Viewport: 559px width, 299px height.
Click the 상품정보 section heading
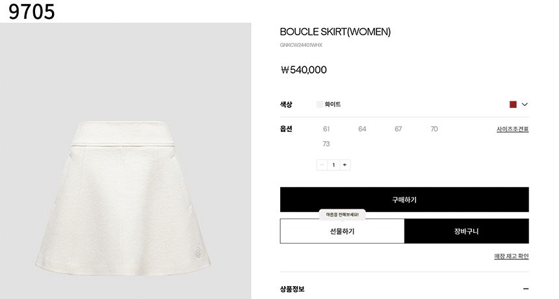[x=292, y=289]
